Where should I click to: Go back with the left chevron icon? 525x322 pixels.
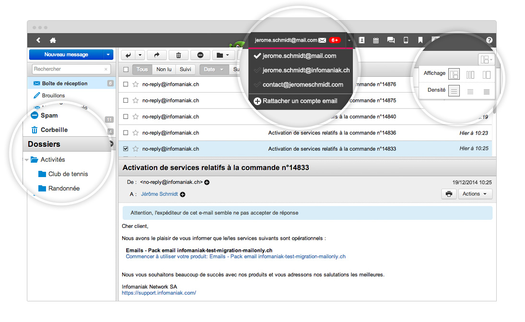[38, 40]
